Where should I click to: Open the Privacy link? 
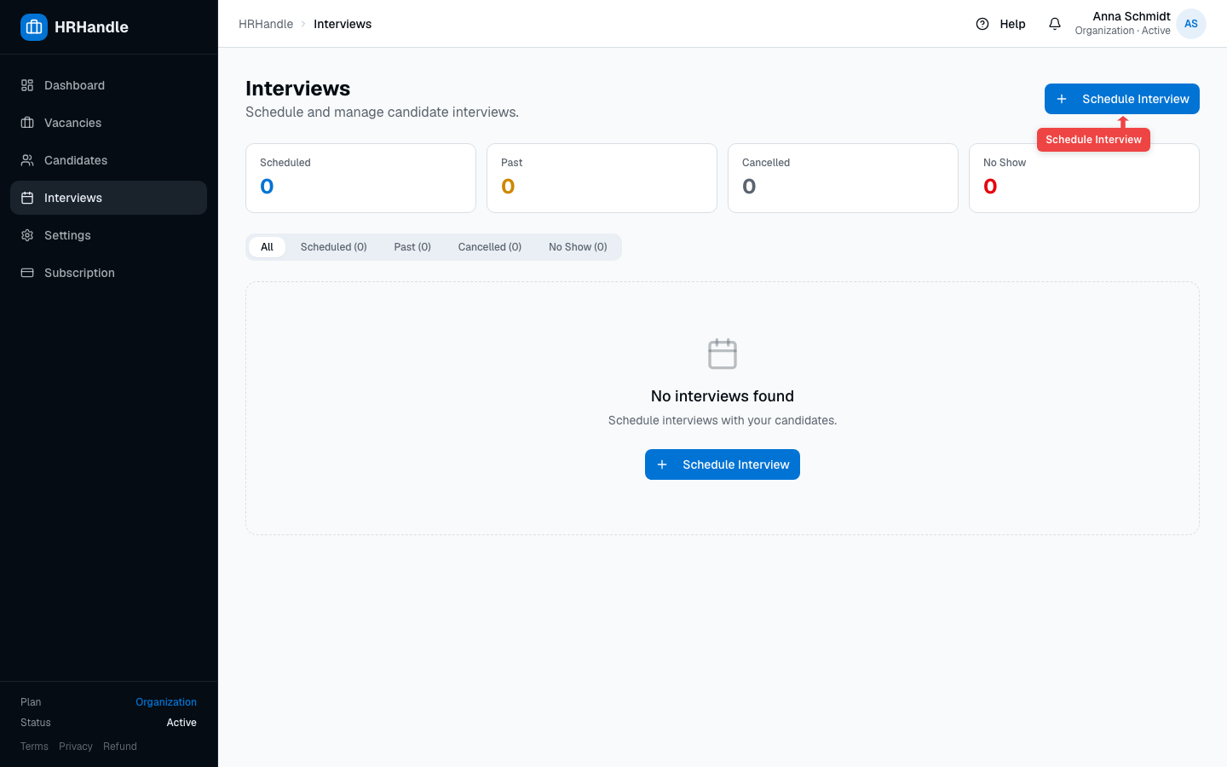[76, 747]
